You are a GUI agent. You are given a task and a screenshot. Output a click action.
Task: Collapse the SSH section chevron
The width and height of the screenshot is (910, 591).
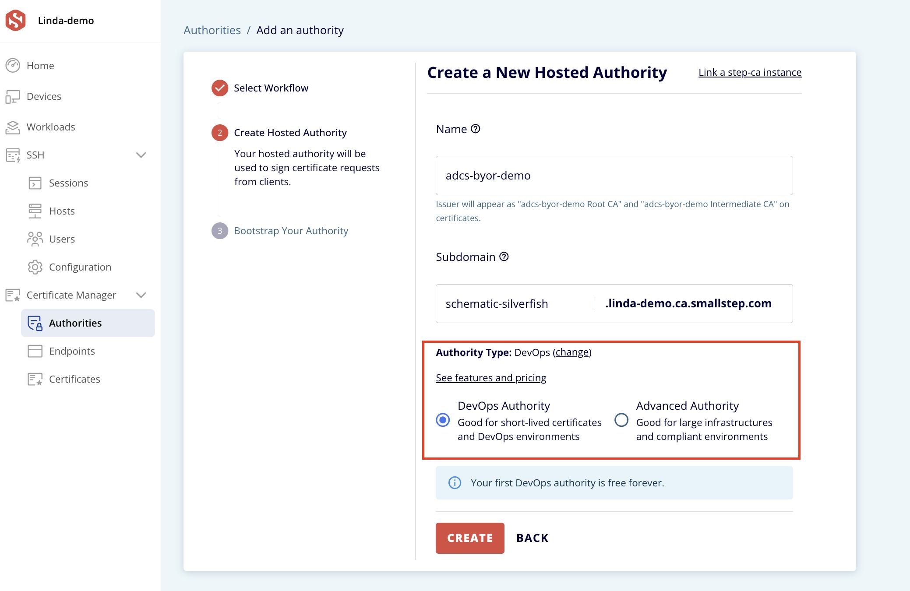click(x=141, y=155)
